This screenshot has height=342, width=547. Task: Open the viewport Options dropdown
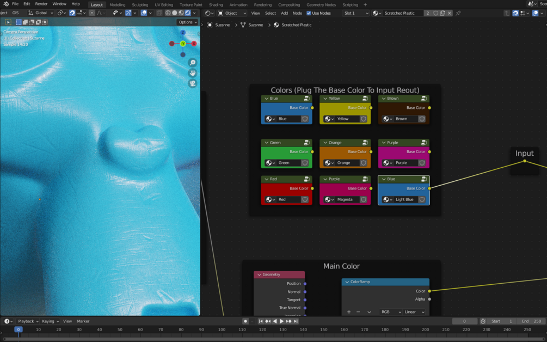point(188,22)
